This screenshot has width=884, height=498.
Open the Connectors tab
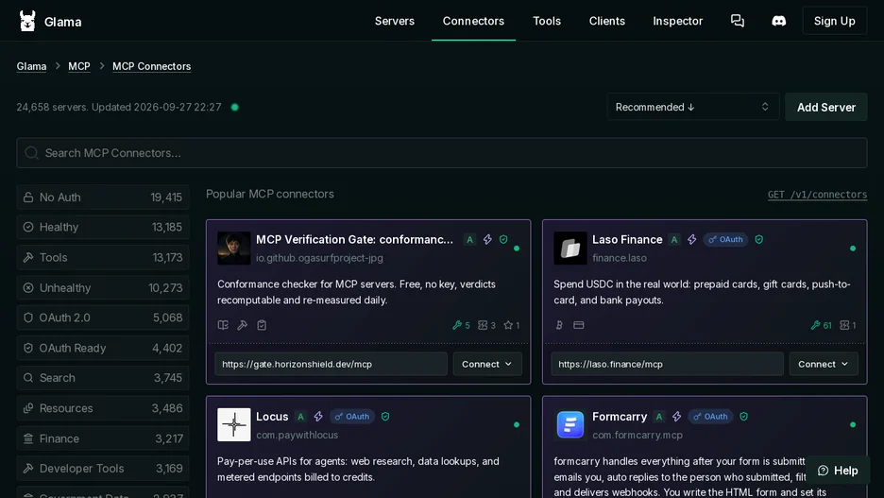click(x=473, y=21)
